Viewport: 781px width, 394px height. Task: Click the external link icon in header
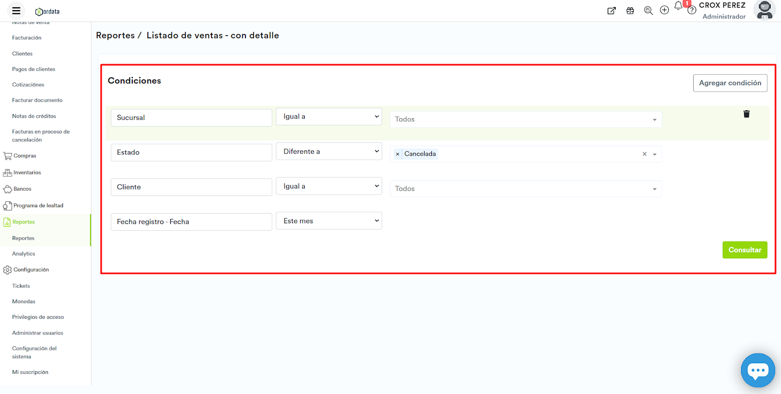coord(611,11)
